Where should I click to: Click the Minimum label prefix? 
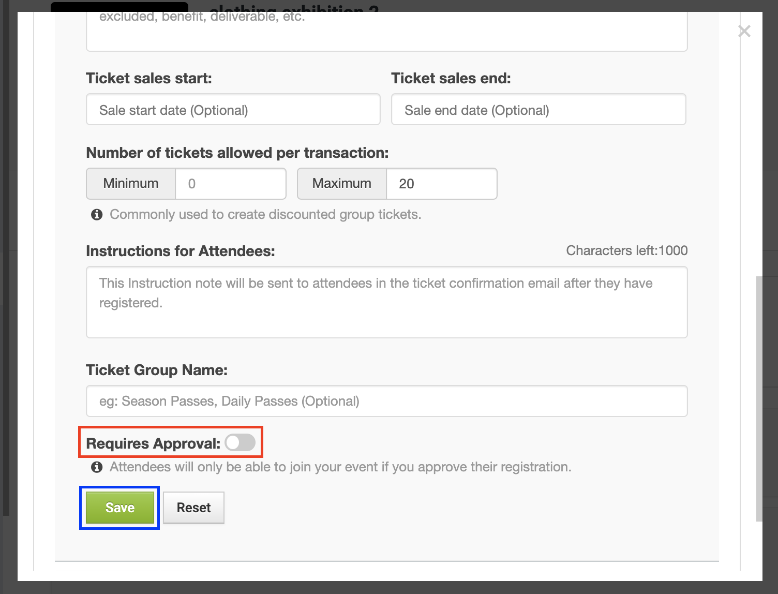click(x=130, y=184)
